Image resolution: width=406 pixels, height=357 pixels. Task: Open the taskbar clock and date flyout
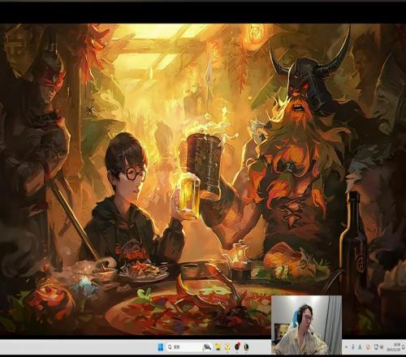pyautogui.click(x=394, y=347)
